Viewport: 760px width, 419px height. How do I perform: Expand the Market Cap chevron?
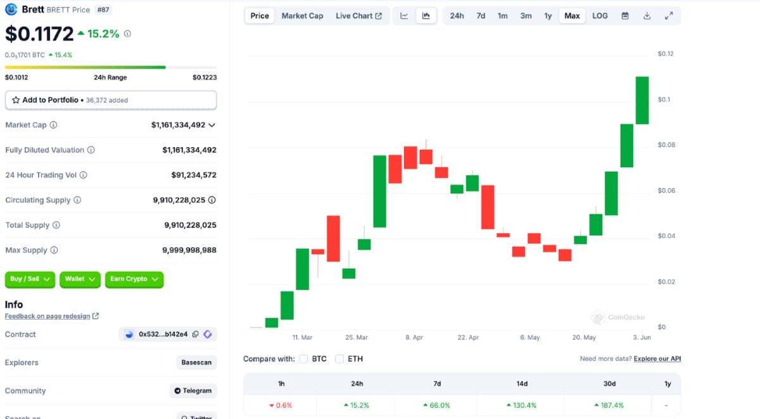coord(212,125)
